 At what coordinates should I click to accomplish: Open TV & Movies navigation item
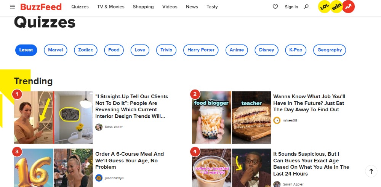tap(111, 7)
